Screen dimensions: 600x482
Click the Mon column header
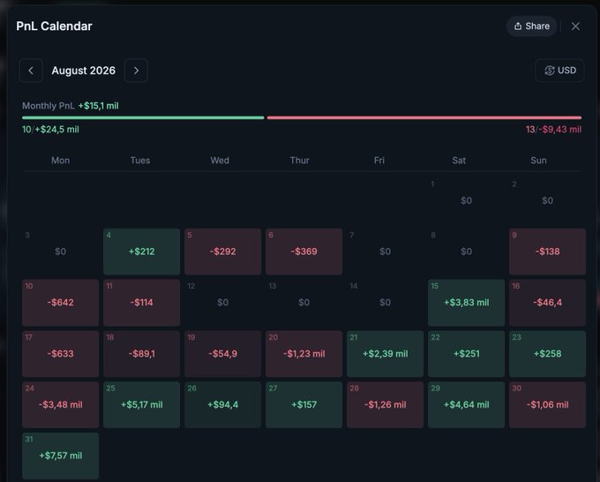tap(61, 161)
